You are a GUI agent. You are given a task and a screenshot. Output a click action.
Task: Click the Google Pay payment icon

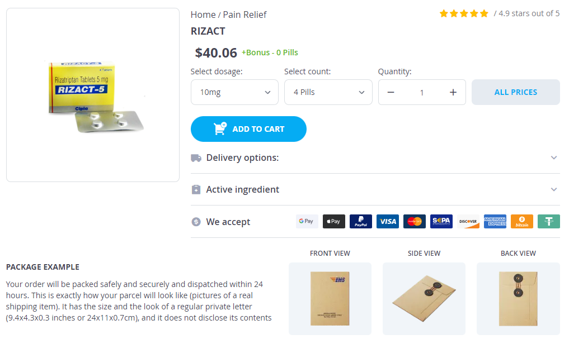pos(307,221)
